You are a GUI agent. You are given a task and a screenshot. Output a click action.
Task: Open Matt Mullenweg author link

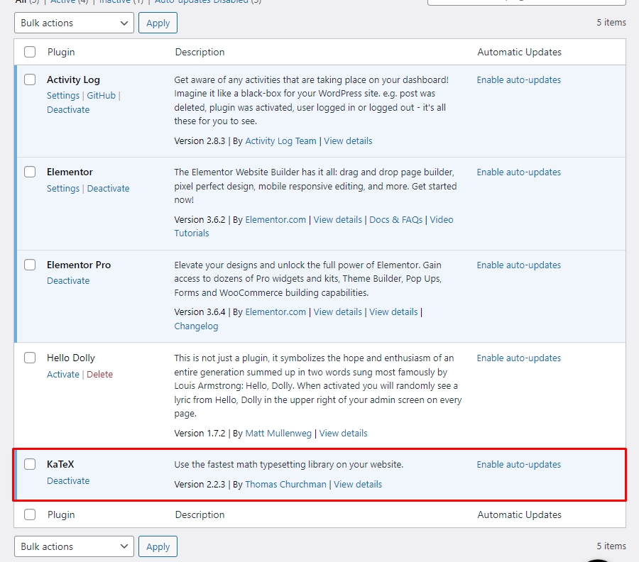click(278, 434)
